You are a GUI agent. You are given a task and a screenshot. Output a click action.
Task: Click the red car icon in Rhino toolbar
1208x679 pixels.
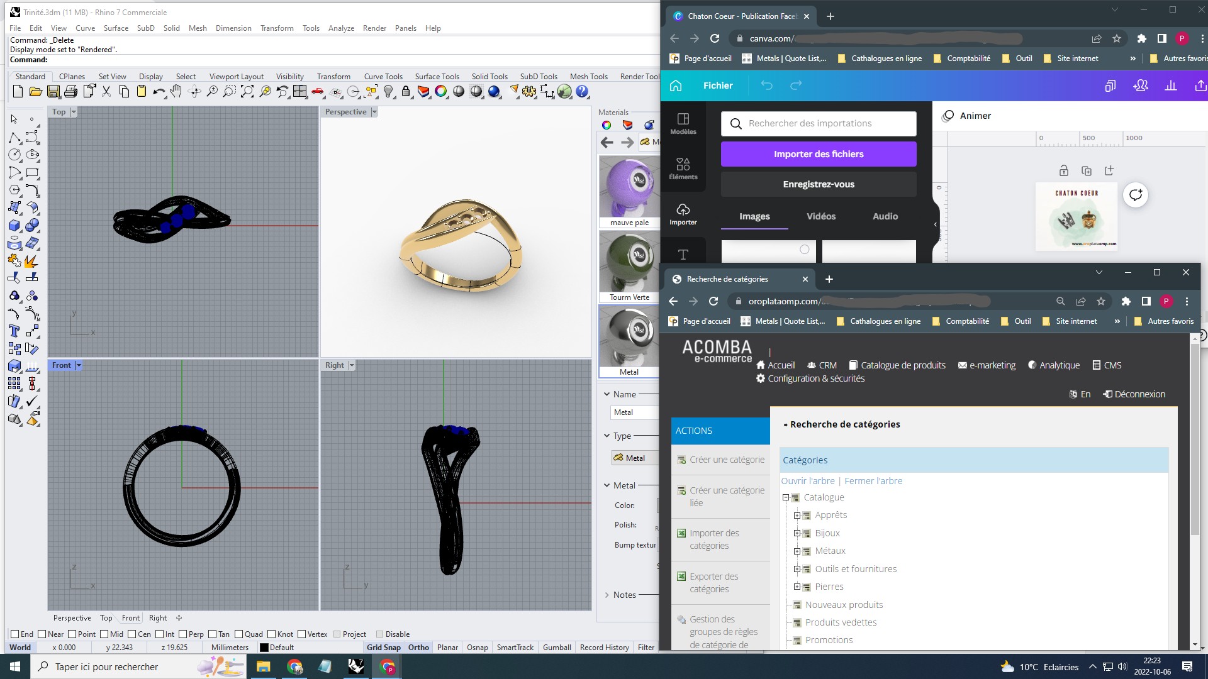318,92
